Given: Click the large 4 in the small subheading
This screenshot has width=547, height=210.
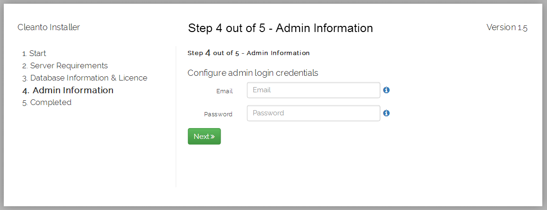Looking at the screenshot, I should 207,53.
